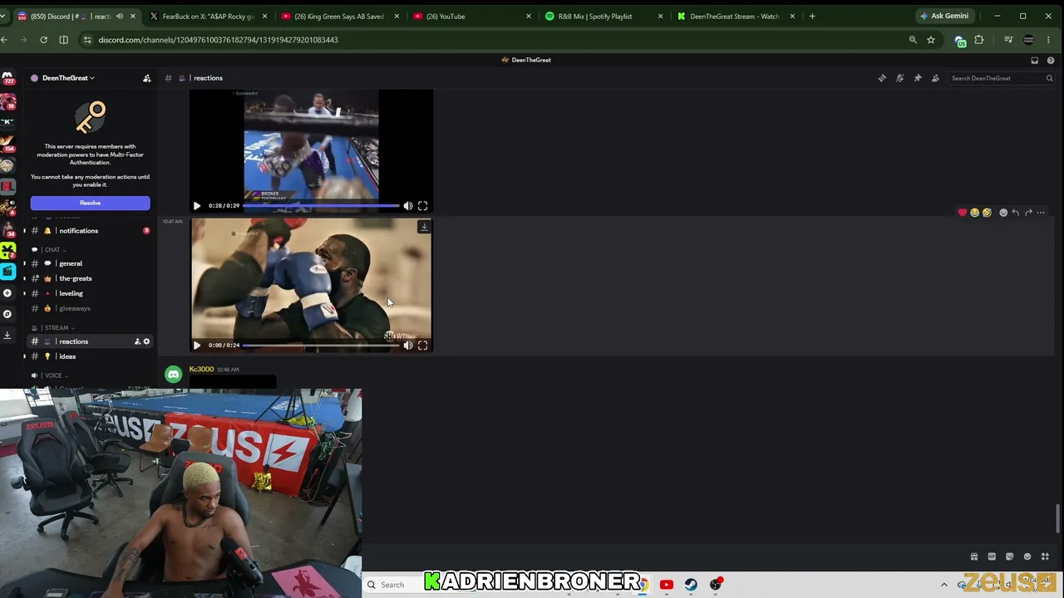Viewport: 1064px width, 598px height.
Task: Click Add a Server plus icon
Action: pyautogui.click(x=7, y=293)
